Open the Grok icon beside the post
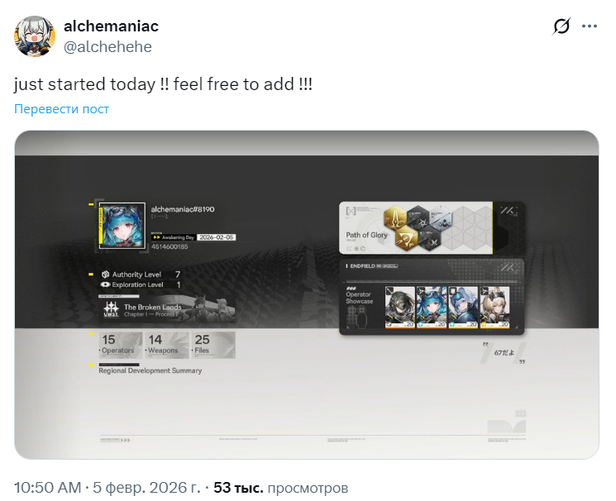Viewport: 616px width, 501px height. point(561,26)
